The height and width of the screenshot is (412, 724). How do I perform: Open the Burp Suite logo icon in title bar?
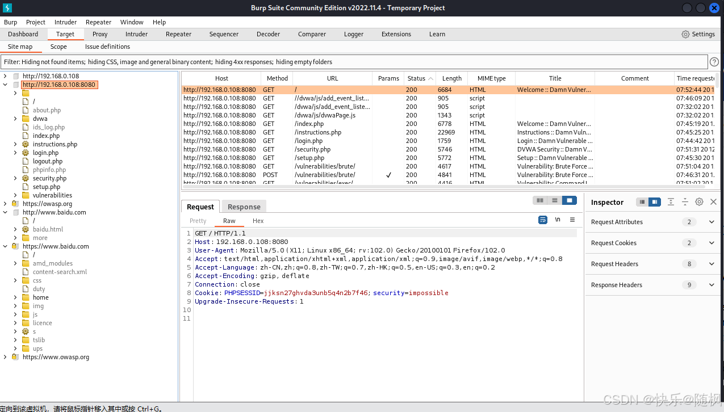7,7
